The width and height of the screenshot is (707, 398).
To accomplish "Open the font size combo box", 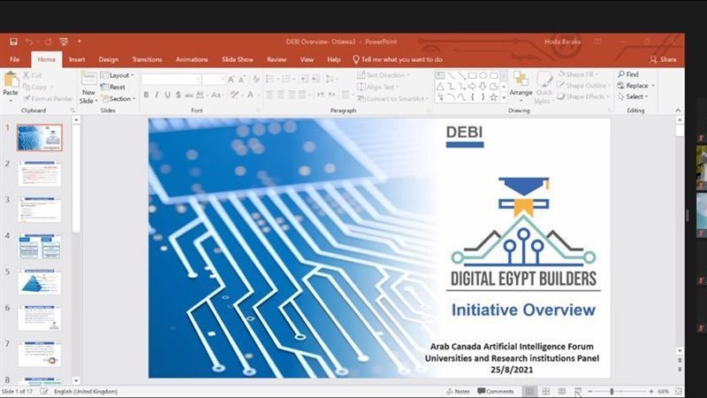I will pyautogui.click(x=214, y=80).
